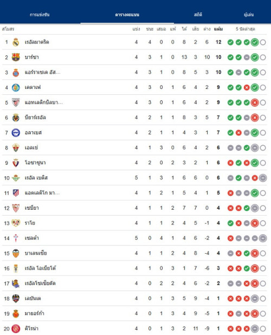
Task: Click Celta's highlighted latest draw indicator
Action: coord(263,238)
